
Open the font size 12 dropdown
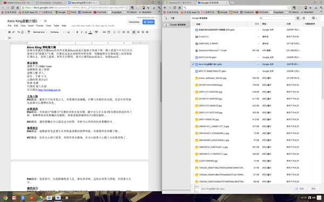[70, 32]
